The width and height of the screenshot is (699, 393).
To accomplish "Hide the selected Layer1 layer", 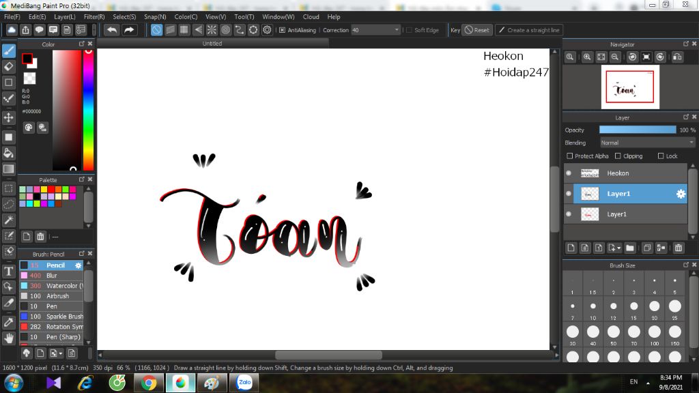I will (569, 193).
